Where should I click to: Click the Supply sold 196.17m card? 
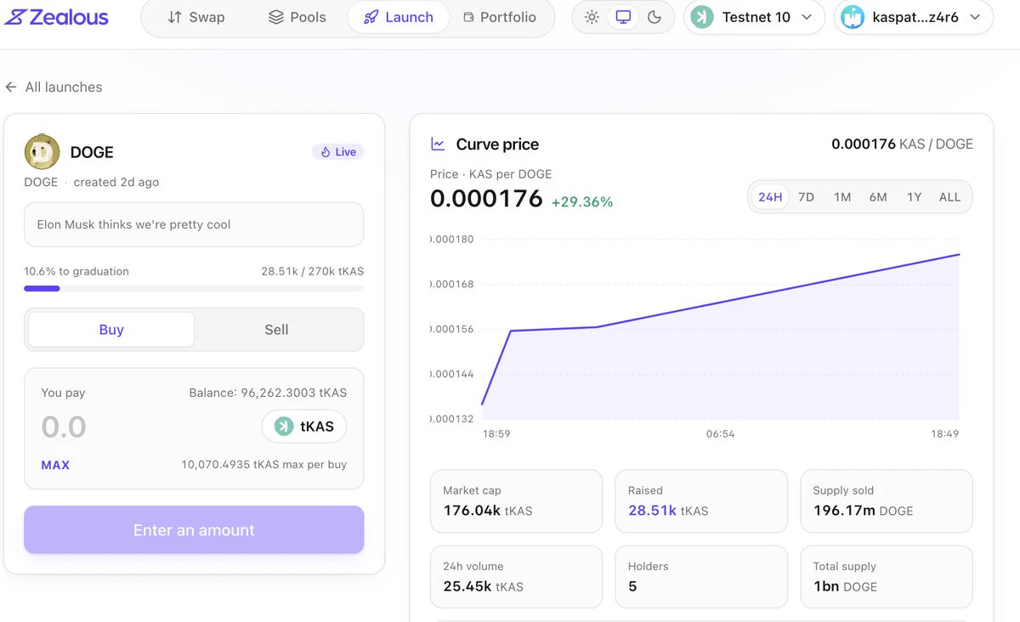click(887, 501)
